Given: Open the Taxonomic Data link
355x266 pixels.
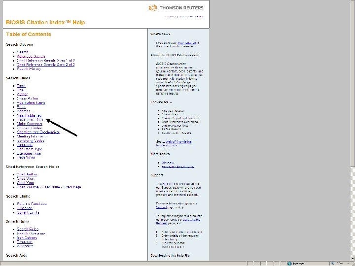Looking at the screenshot, I should tap(30, 119).
